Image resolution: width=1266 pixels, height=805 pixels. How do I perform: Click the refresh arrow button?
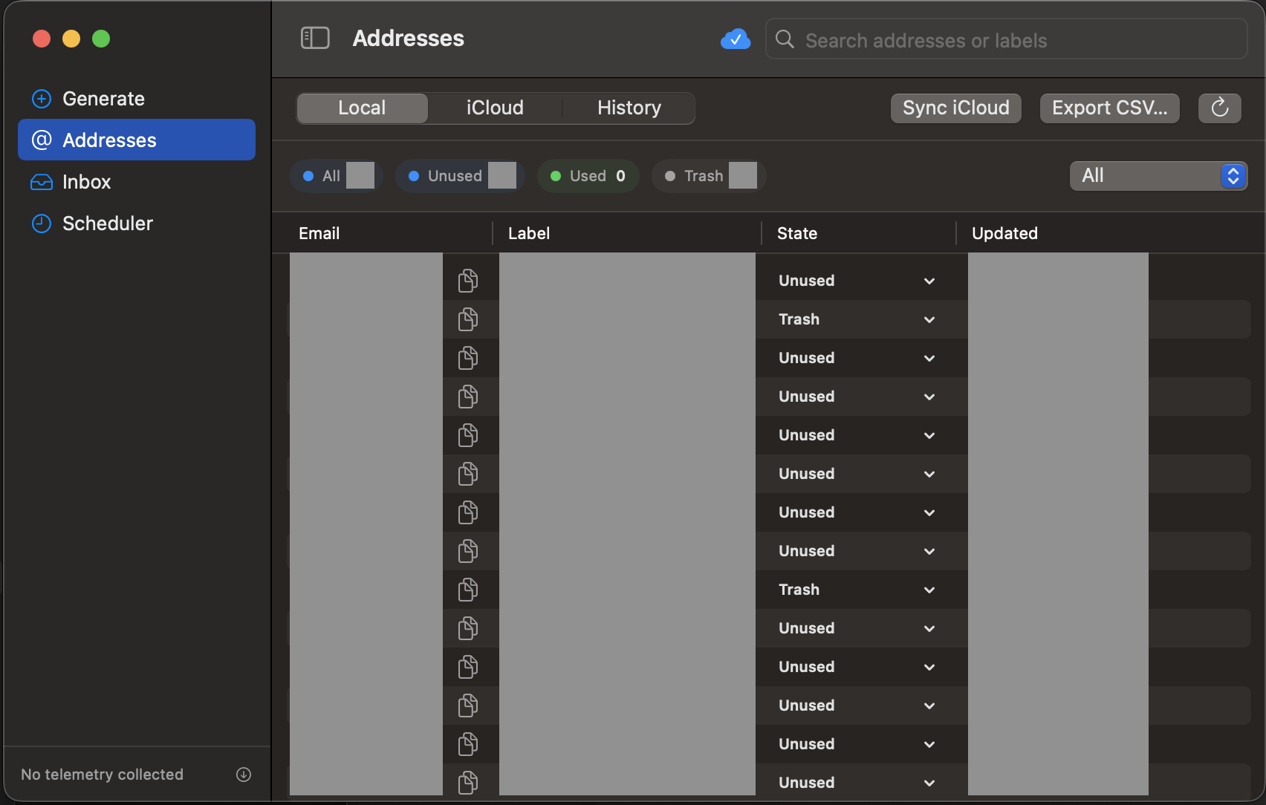(x=1220, y=108)
